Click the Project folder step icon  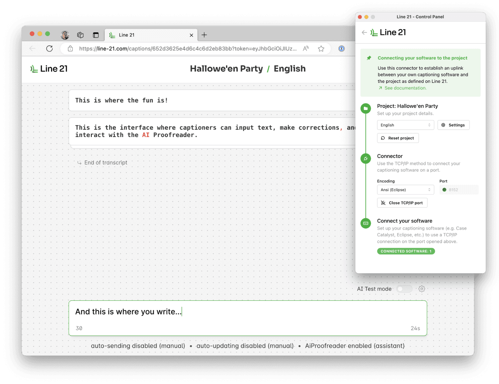(366, 108)
